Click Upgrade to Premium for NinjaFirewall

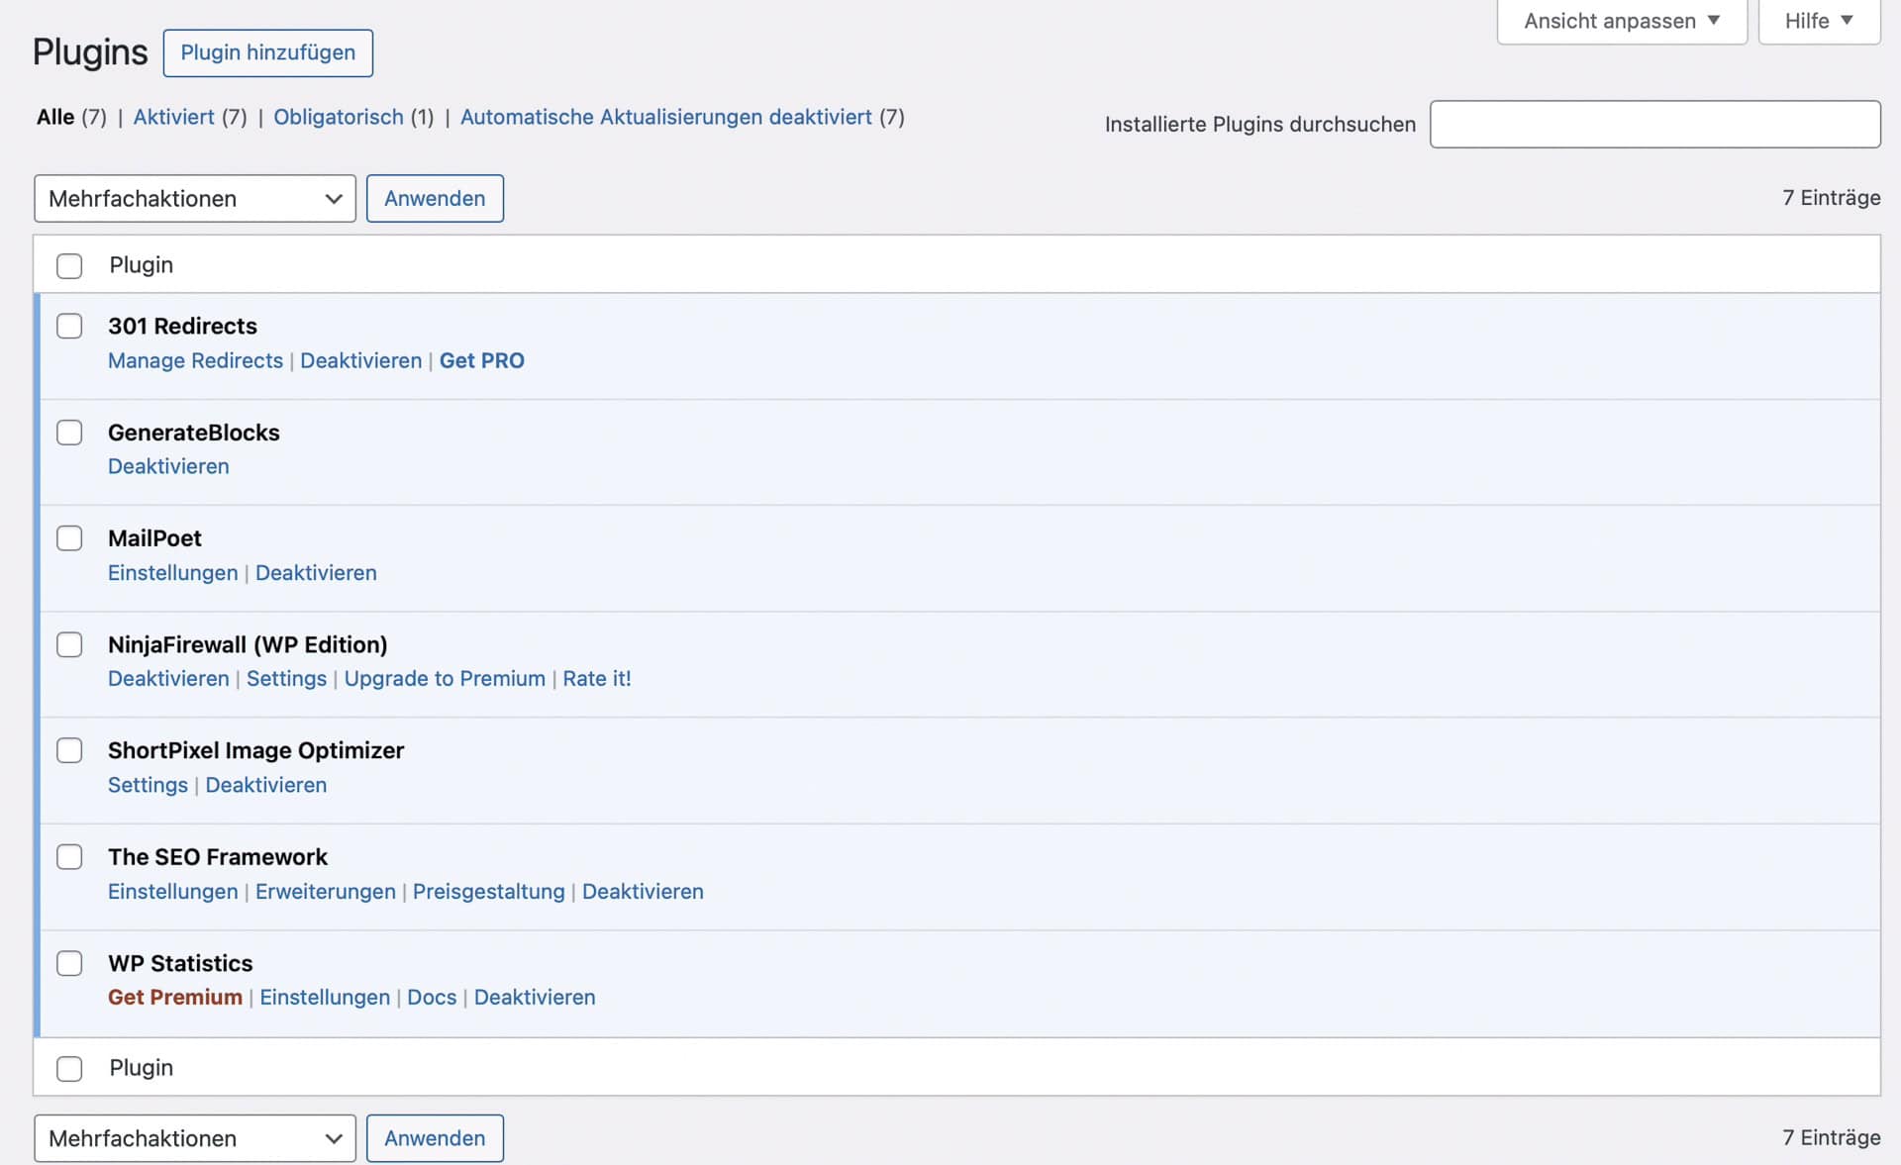click(x=445, y=679)
